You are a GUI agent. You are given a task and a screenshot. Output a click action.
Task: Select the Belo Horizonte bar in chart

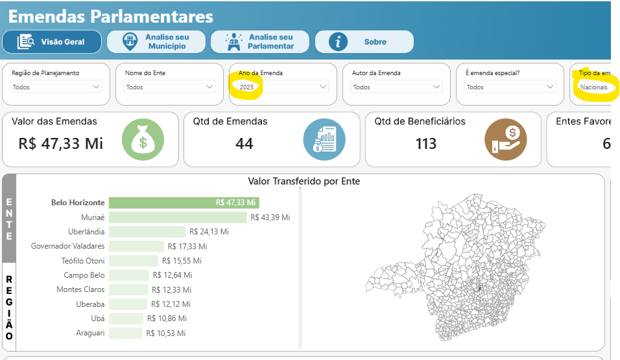tap(184, 203)
